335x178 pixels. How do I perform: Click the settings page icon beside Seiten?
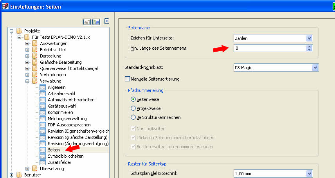coord(43,150)
